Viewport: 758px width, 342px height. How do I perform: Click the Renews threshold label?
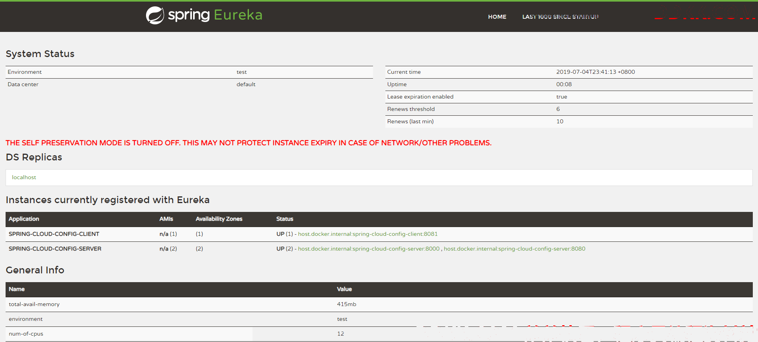point(411,109)
